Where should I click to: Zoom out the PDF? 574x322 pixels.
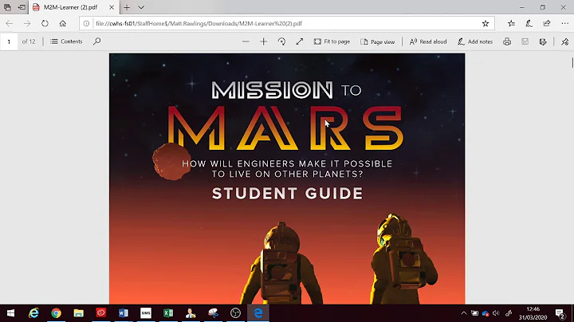pos(246,41)
